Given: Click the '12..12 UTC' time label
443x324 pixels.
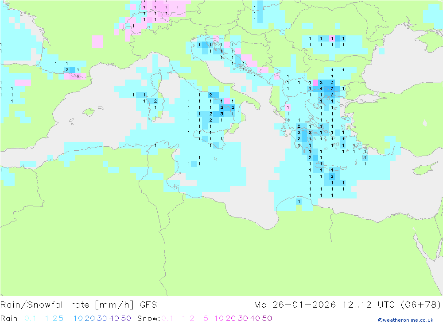Looking at the screenshot, I should (369, 305).
